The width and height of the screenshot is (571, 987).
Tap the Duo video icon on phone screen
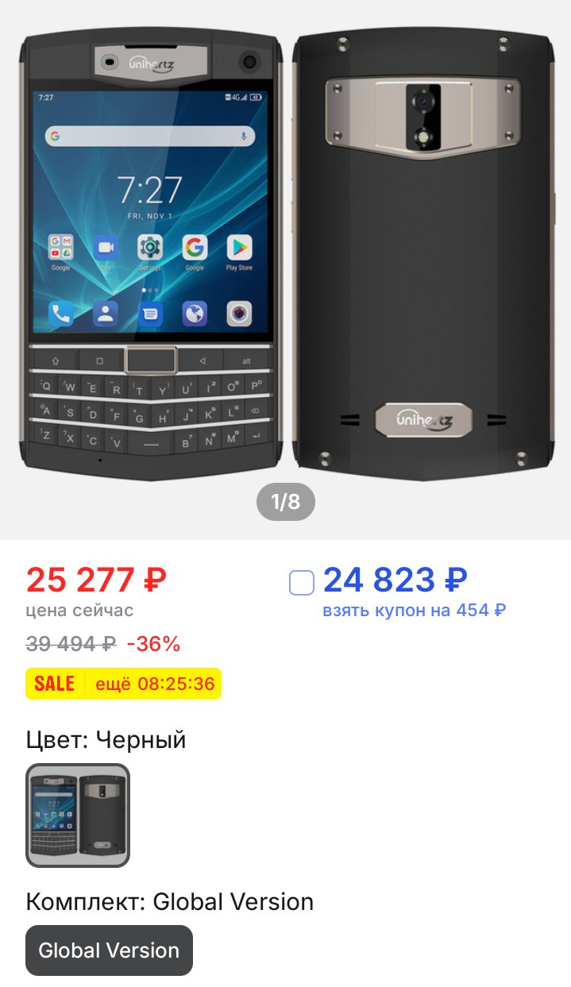point(106,248)
